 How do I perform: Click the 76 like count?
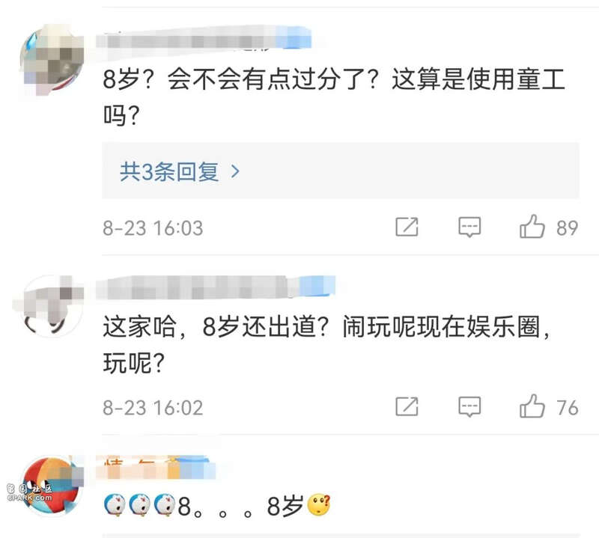click(x=568, y=408)
